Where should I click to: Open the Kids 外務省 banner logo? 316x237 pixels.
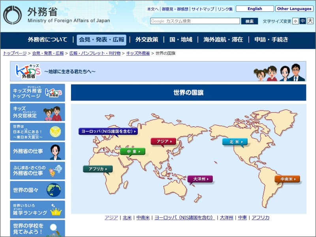(x=28, y=71)
